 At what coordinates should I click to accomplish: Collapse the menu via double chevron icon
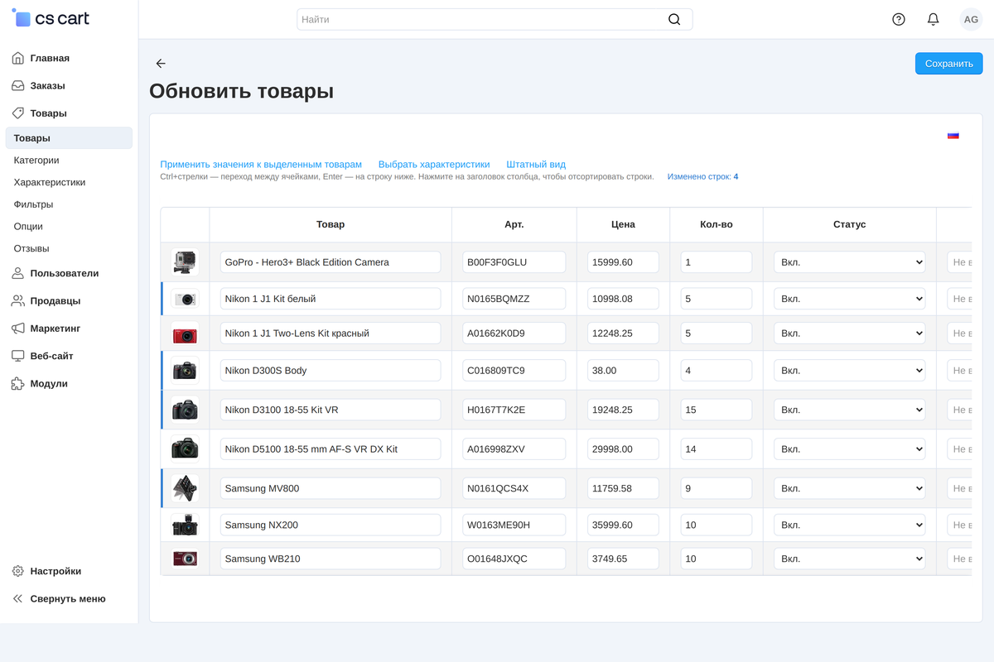(18, 598)
